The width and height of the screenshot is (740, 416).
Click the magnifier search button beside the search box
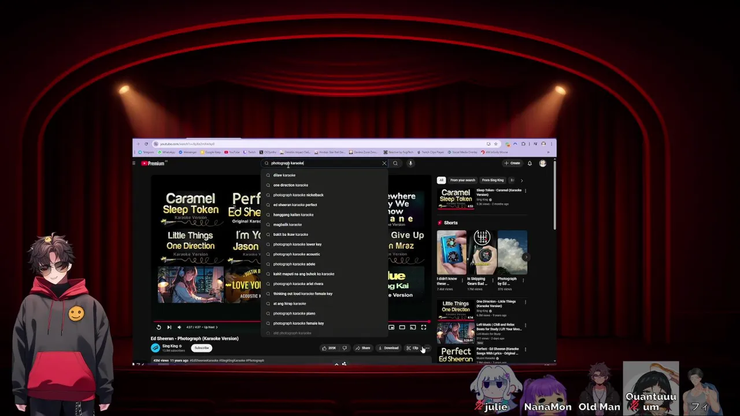pyautogui.click(x=395, y=163)
